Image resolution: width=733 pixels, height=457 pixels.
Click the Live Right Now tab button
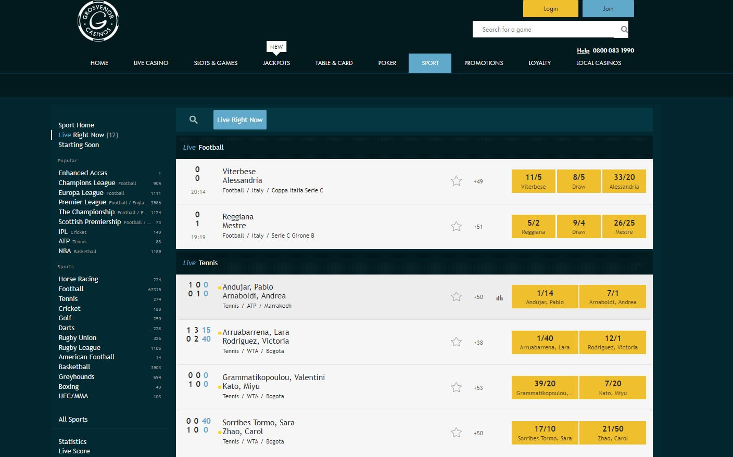(240, 120)
